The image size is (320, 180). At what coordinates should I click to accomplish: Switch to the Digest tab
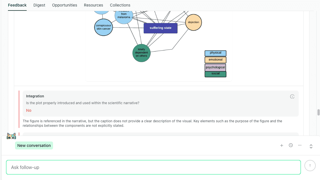[x=39, y=5]
